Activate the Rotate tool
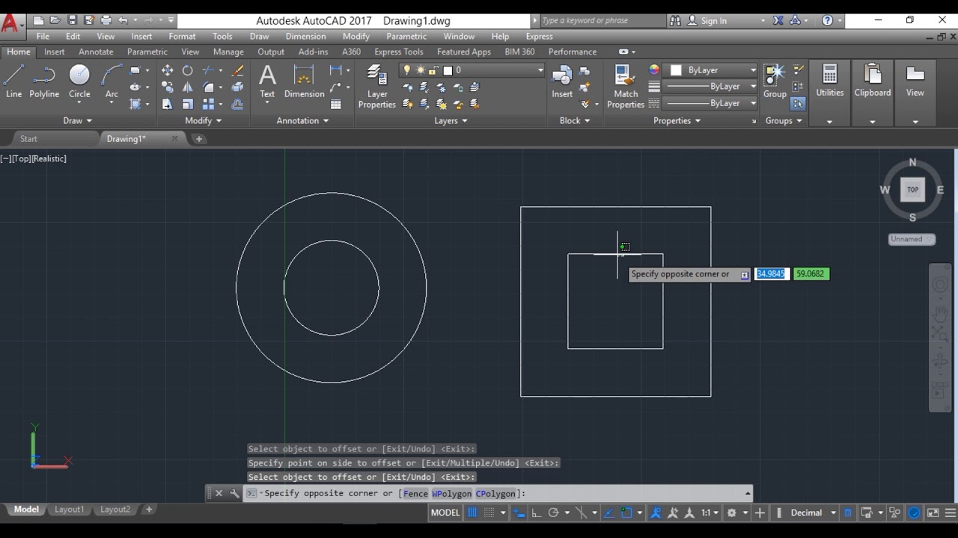 188,70
